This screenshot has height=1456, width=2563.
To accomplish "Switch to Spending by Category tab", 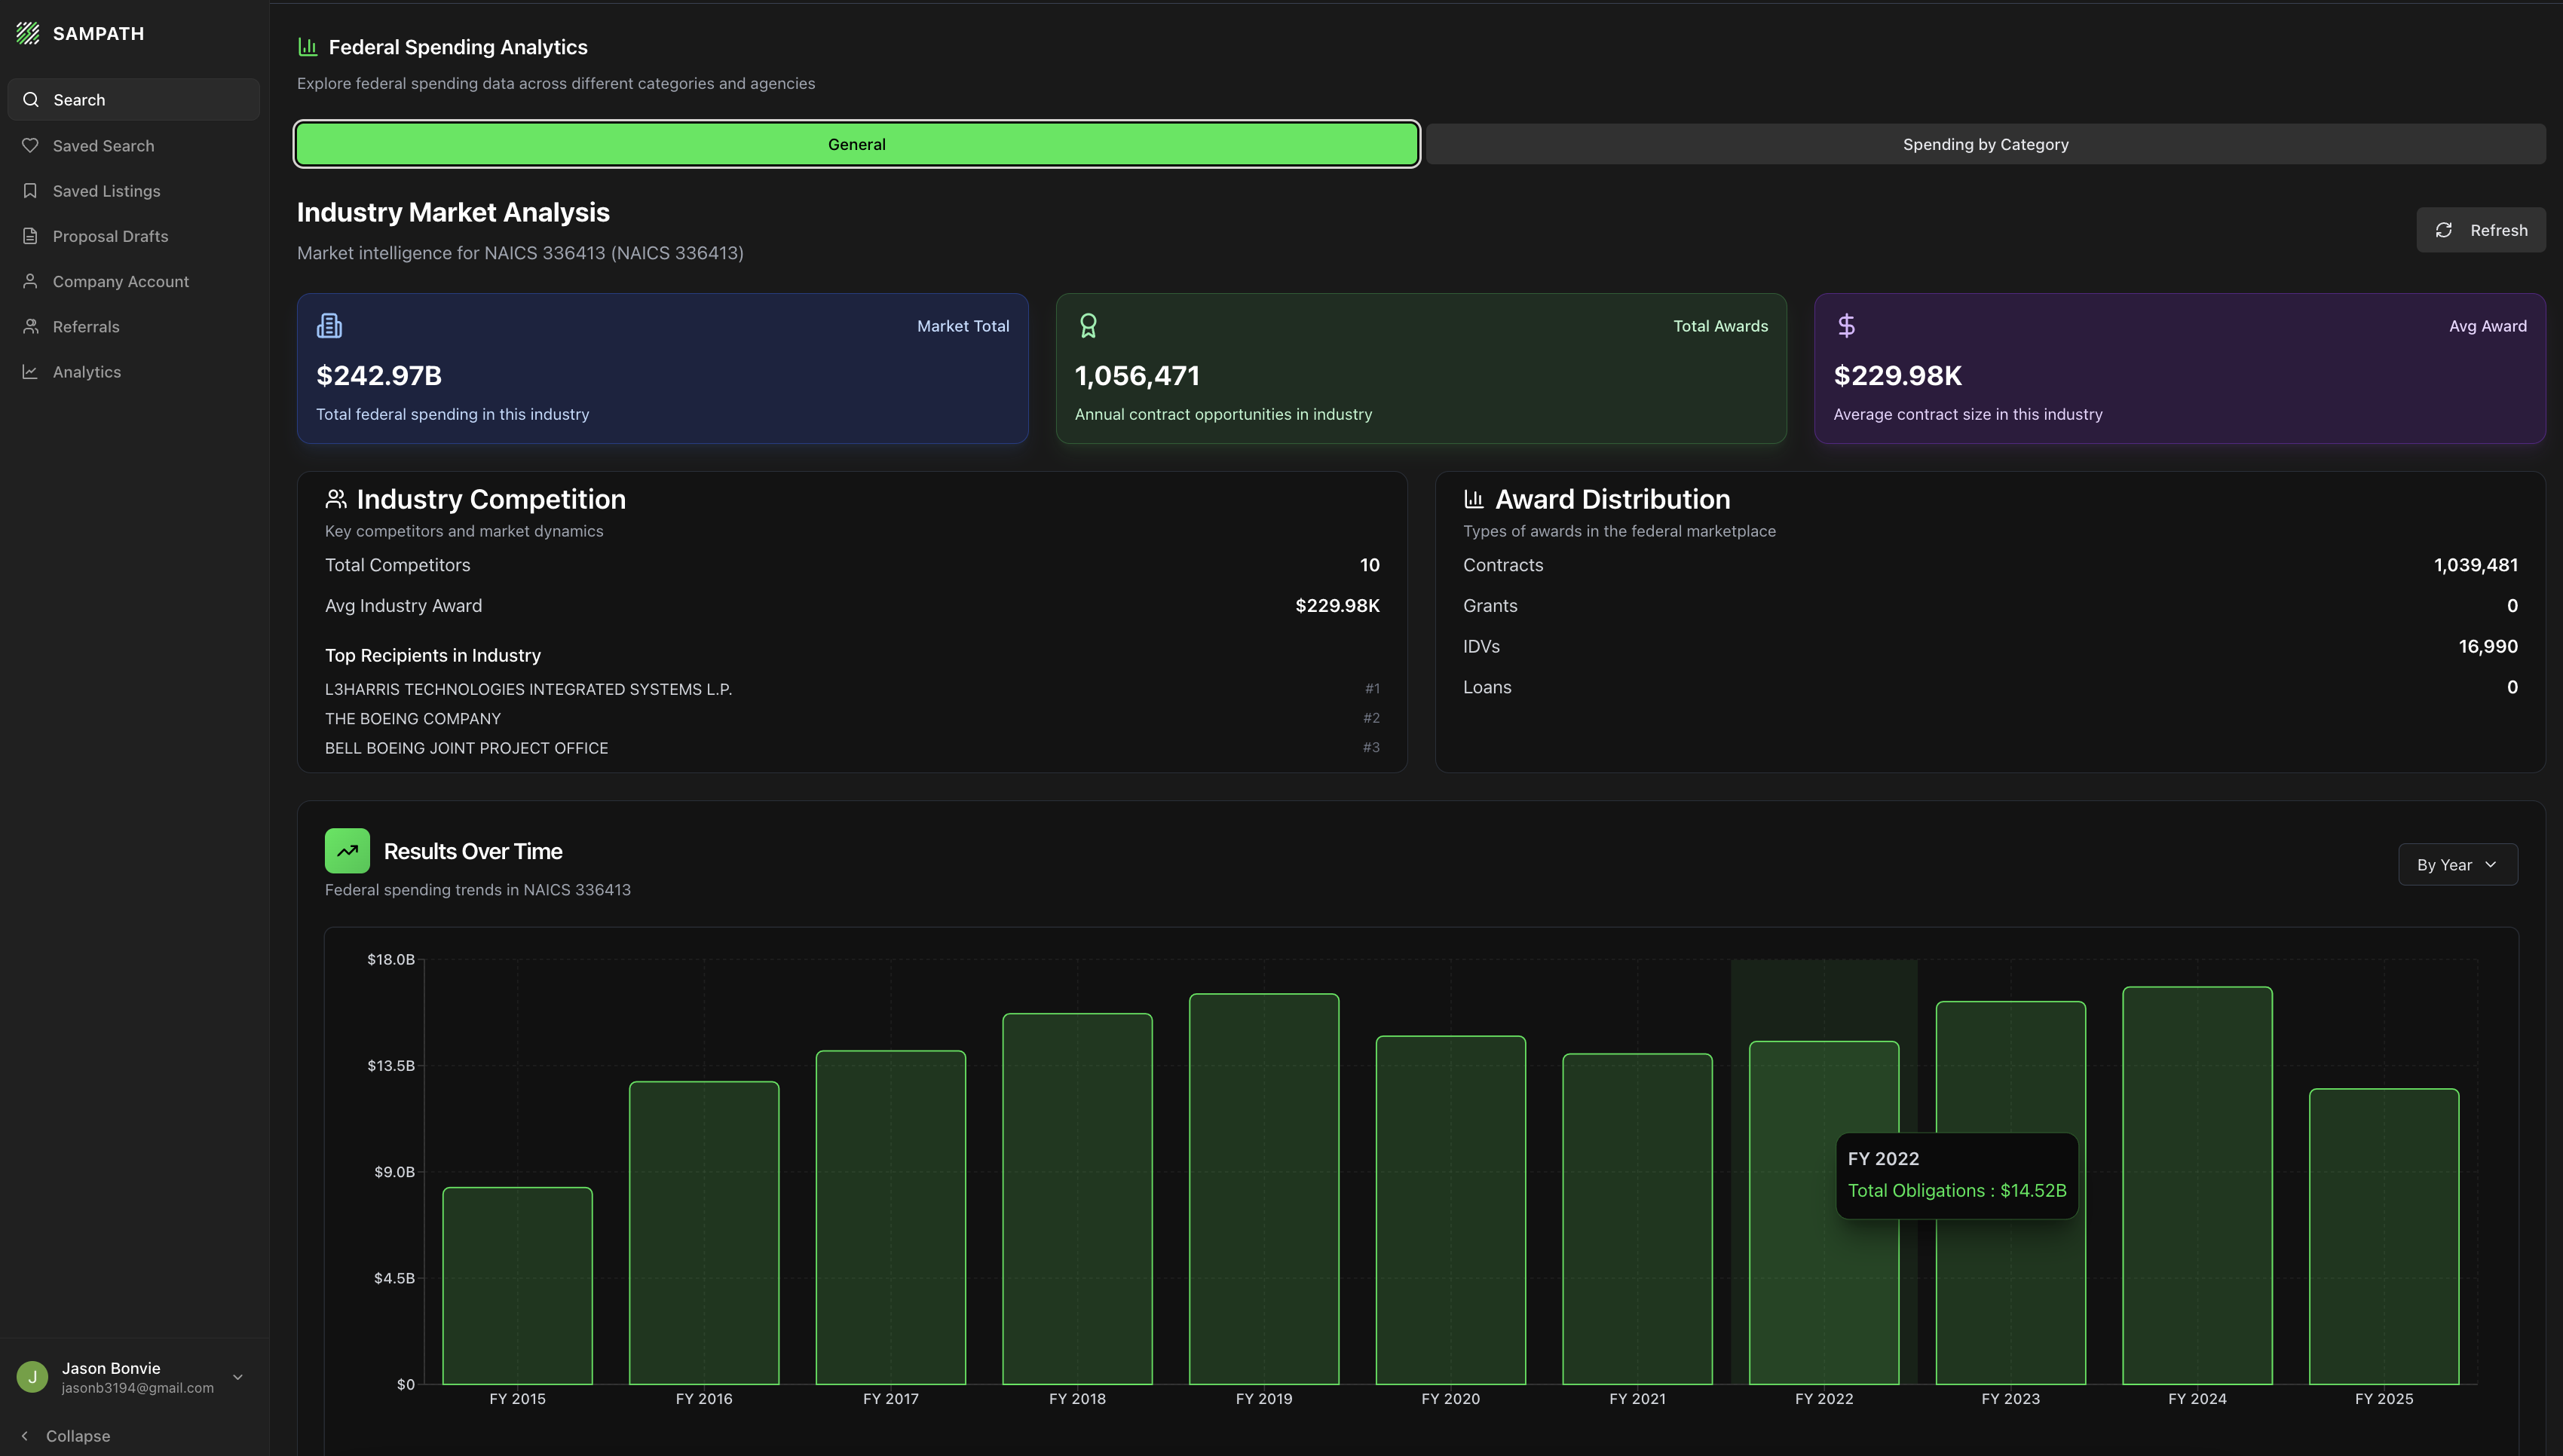I will pos(1985,144).
